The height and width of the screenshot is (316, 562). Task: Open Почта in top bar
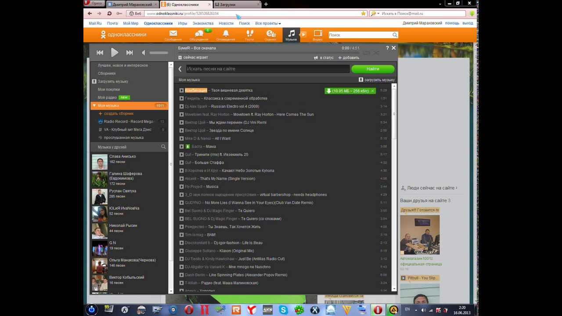pyautogui.click(x=112, y=23)
